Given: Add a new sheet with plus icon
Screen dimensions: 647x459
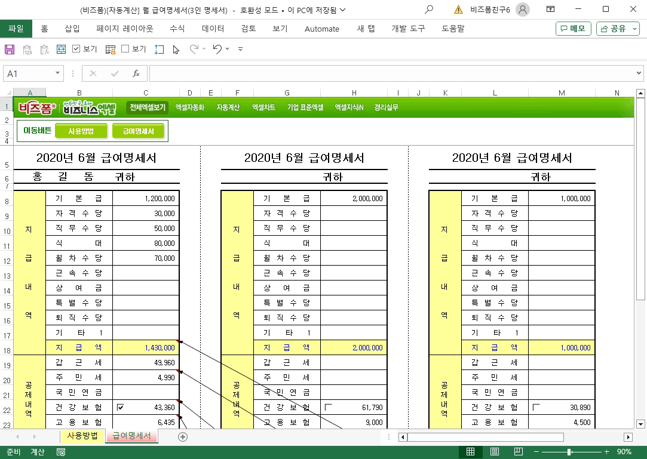Looking at the screenshot, I should pos(183,437).
